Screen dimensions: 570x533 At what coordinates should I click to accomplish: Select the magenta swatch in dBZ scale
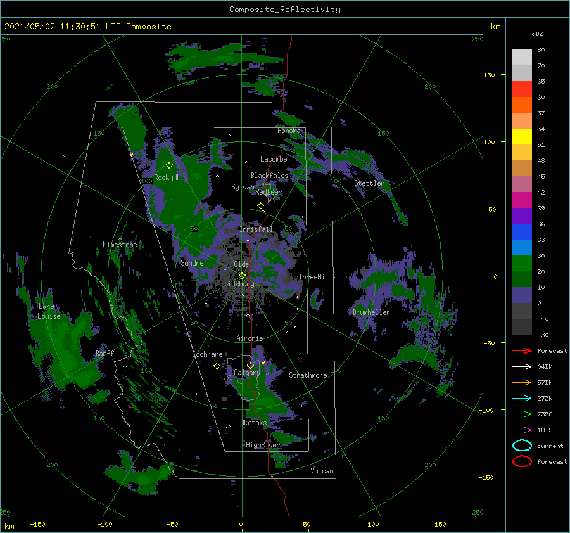point(522,200)
